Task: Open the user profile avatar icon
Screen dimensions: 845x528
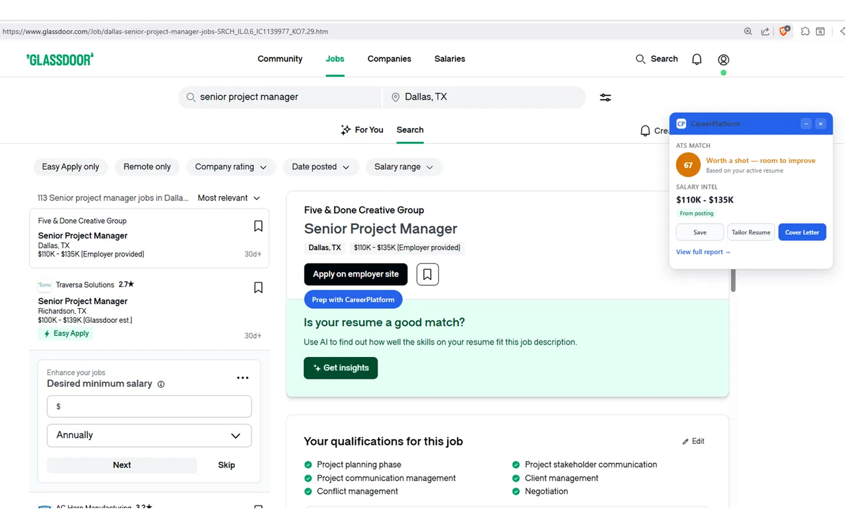Action: (724, 59)
